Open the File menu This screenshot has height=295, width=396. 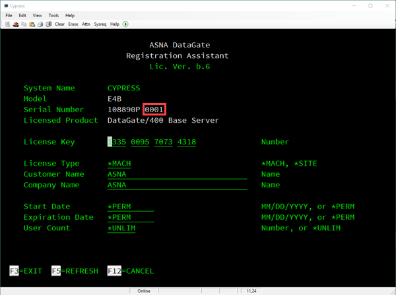[9, 15]
